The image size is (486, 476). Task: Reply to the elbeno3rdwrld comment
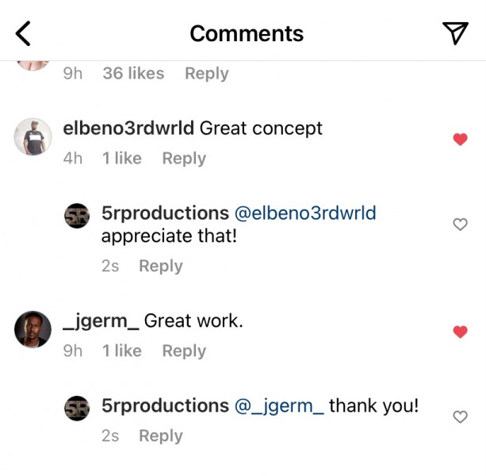click(x=184, y=159)
